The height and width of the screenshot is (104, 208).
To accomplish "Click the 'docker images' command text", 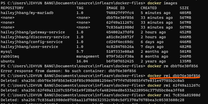I will coord(162,3).
